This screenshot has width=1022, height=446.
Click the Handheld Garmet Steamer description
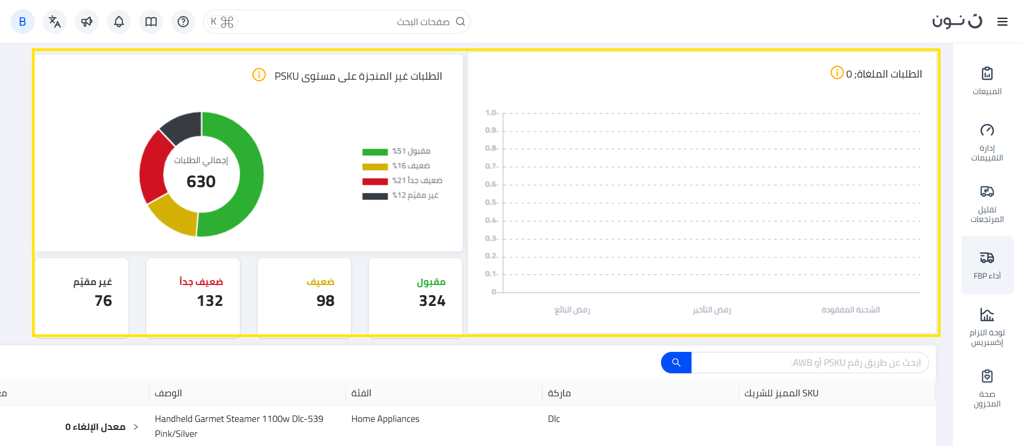(x=239, y=426)
